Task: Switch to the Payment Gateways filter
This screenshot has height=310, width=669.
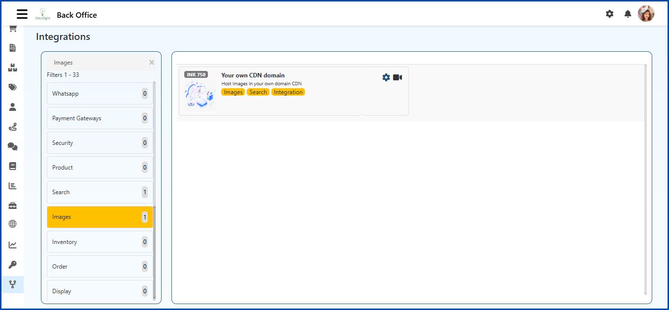Action: 100,118
